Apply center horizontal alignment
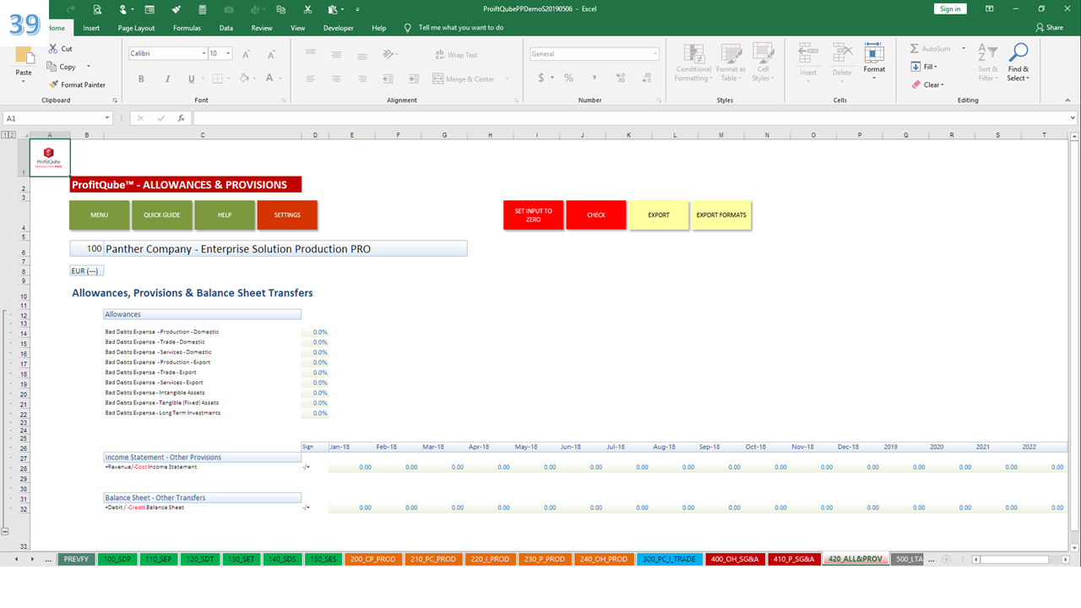The width and height of the screenshot is (1081, 608). pos(336,79)
